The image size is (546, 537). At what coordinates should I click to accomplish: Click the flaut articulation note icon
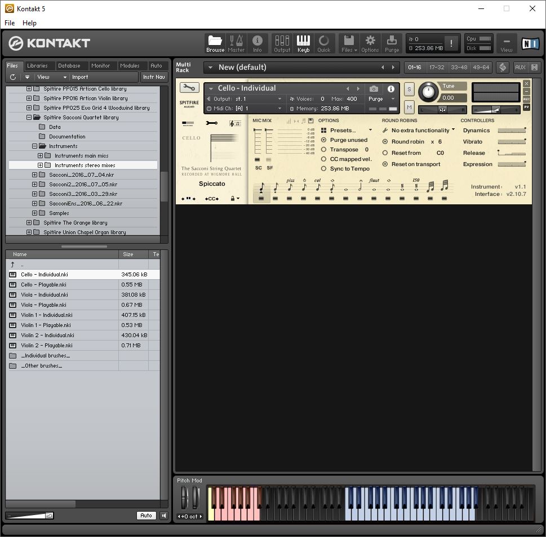pos(374,186)
